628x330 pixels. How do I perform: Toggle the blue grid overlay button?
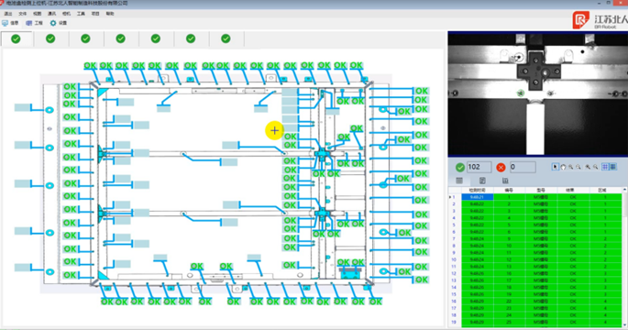click(605, 167)
